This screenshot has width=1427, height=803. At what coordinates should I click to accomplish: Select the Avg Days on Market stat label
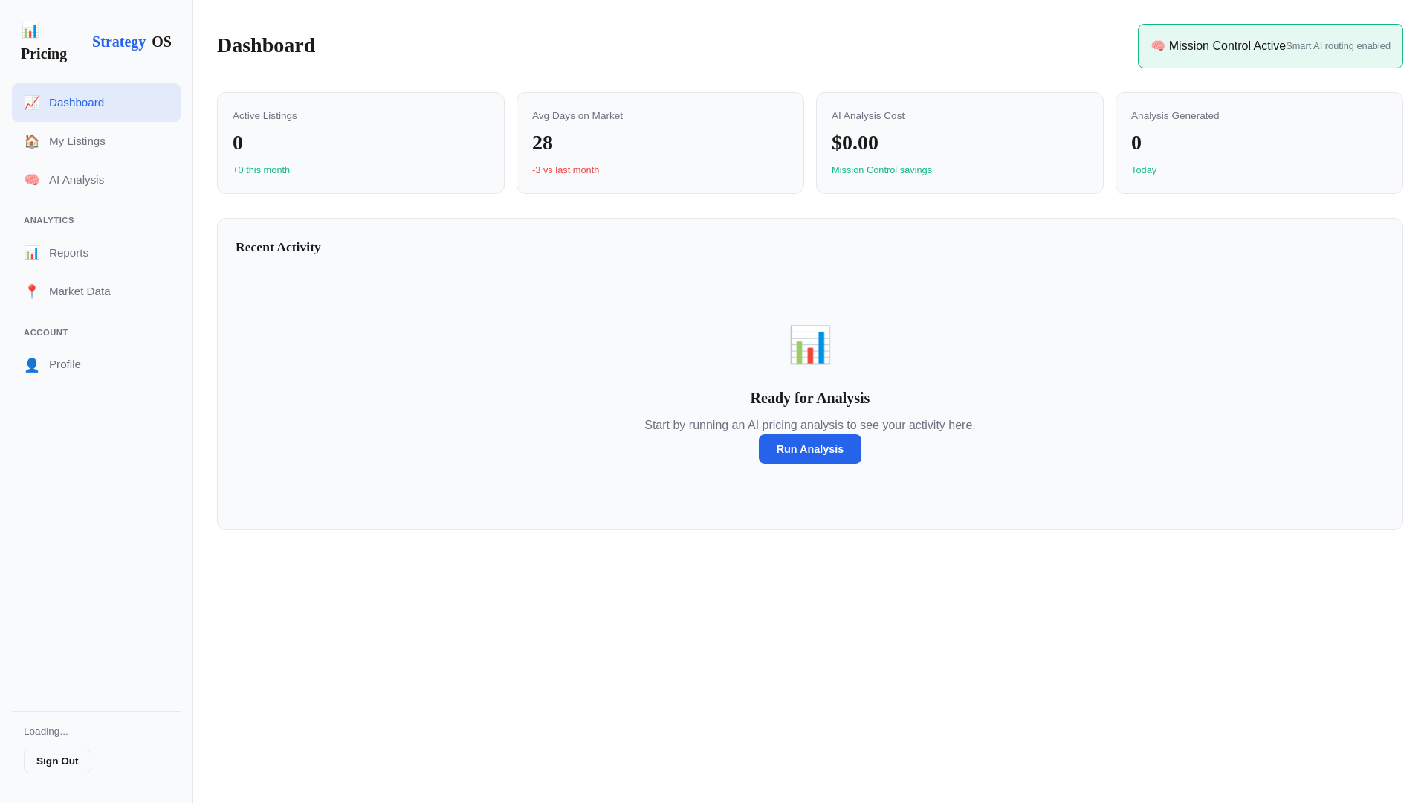click(x=577, y=116)
